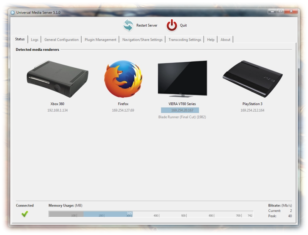
Task: Click IP address 169.254.212.164
Action: [253, 110]
